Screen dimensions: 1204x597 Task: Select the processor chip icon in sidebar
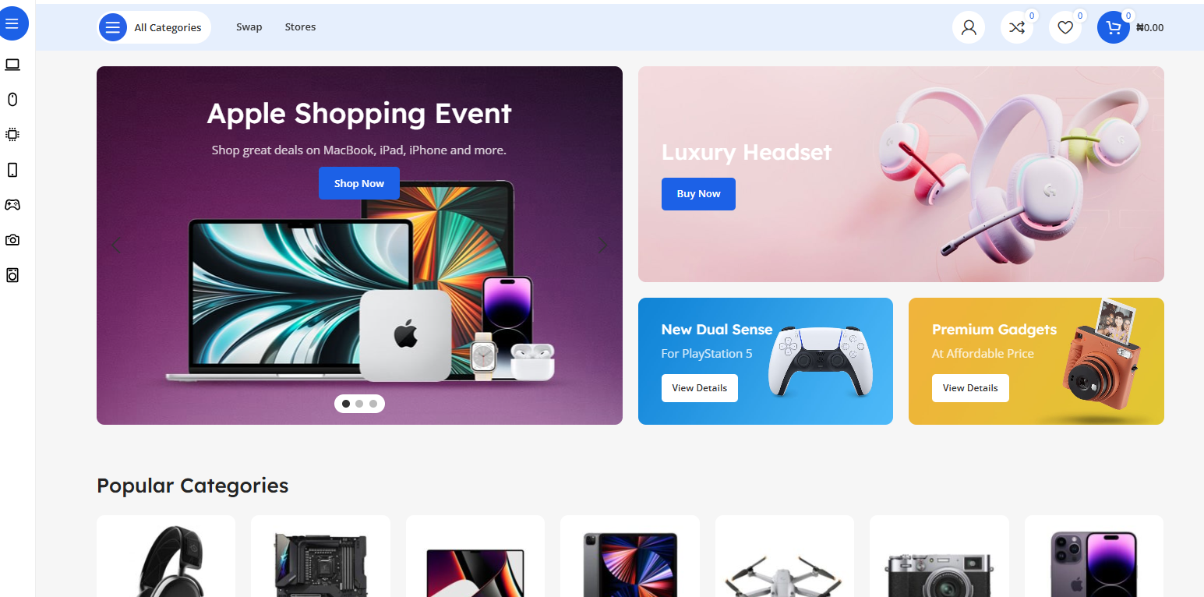click(x=12, y=134)
